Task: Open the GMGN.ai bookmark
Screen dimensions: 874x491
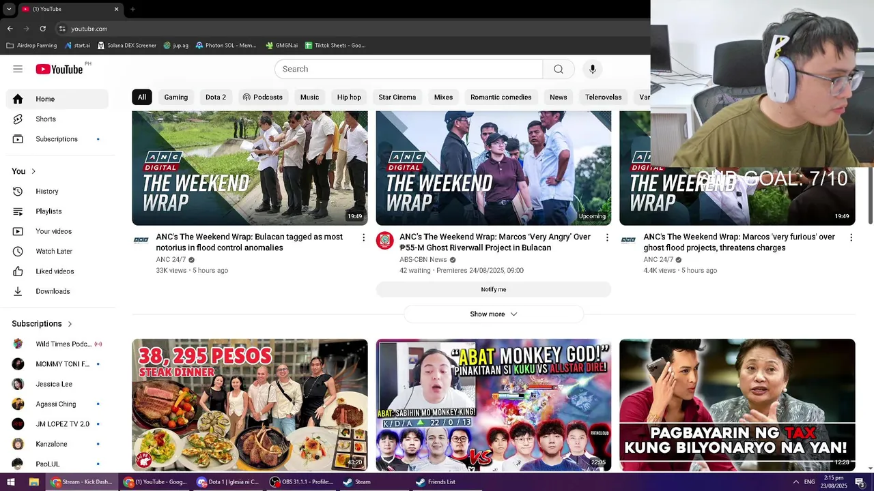Action: click(x=281, y=46)
